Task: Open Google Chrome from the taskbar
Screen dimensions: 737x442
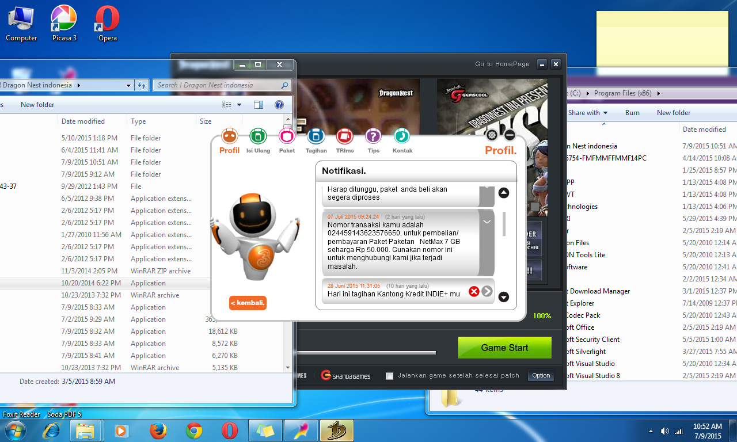Action: tap(194, 430)
